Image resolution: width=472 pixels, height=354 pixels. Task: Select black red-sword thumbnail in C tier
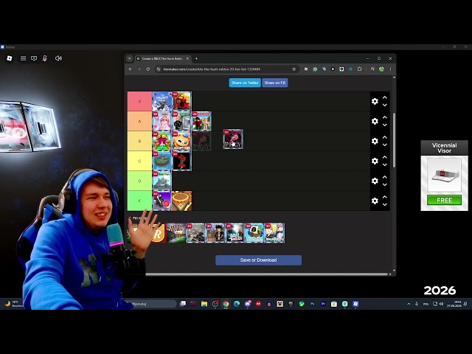[x=182, y=161]
